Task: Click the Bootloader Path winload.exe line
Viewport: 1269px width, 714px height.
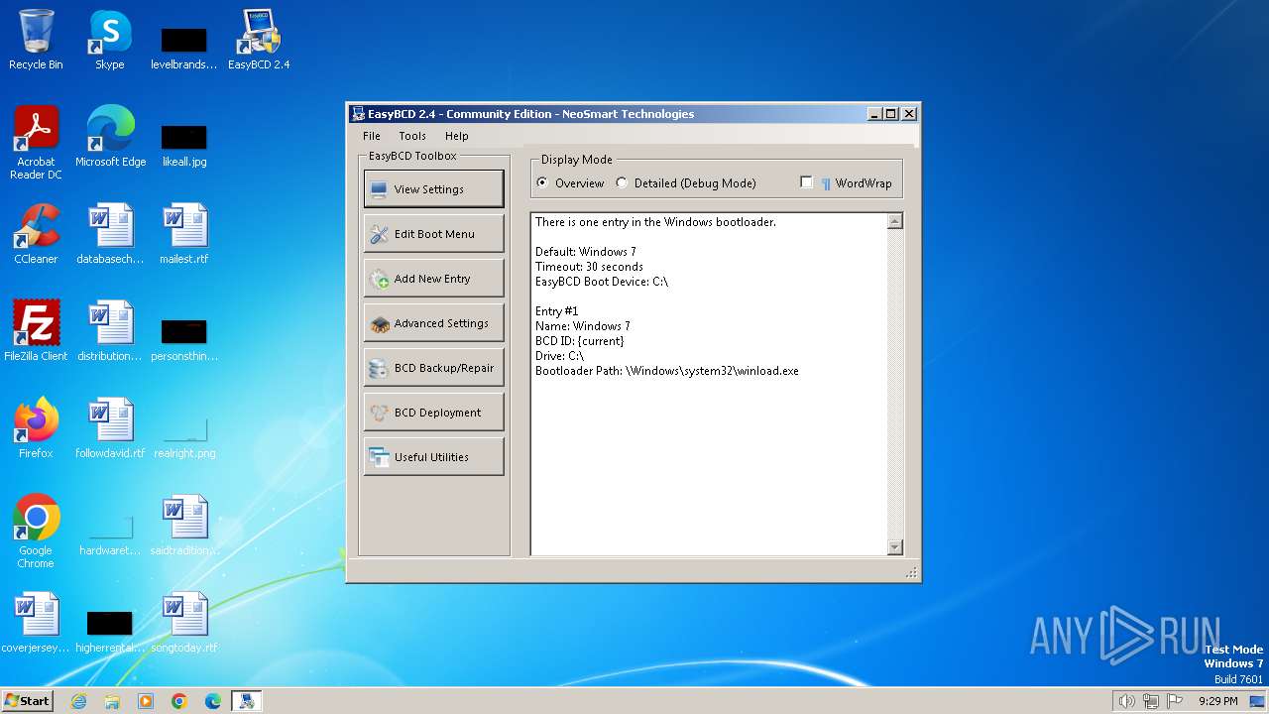Action: [x=667, y=371]
